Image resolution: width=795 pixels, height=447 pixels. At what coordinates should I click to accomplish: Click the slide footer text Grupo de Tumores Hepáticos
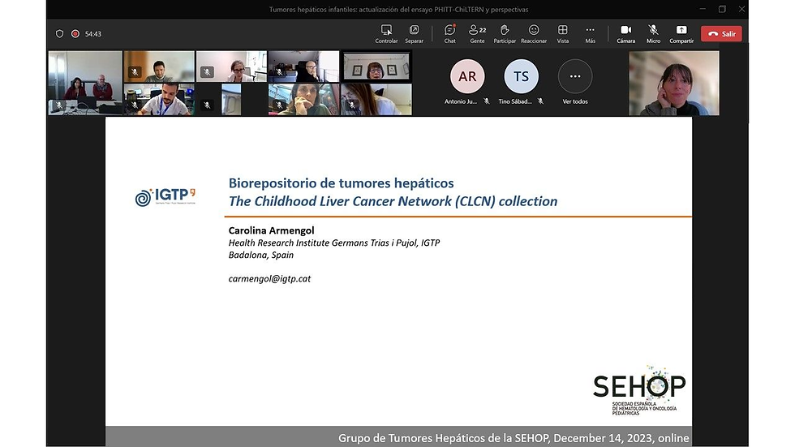(424, 438)
